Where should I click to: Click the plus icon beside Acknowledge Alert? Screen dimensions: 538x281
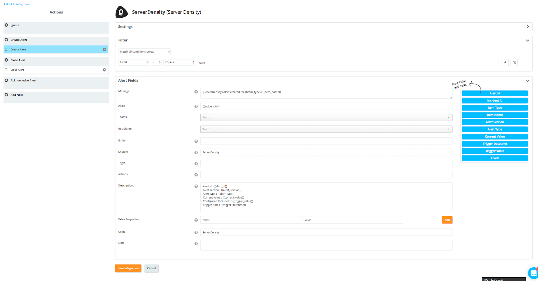pyautogui.click(x=6, y=80)
